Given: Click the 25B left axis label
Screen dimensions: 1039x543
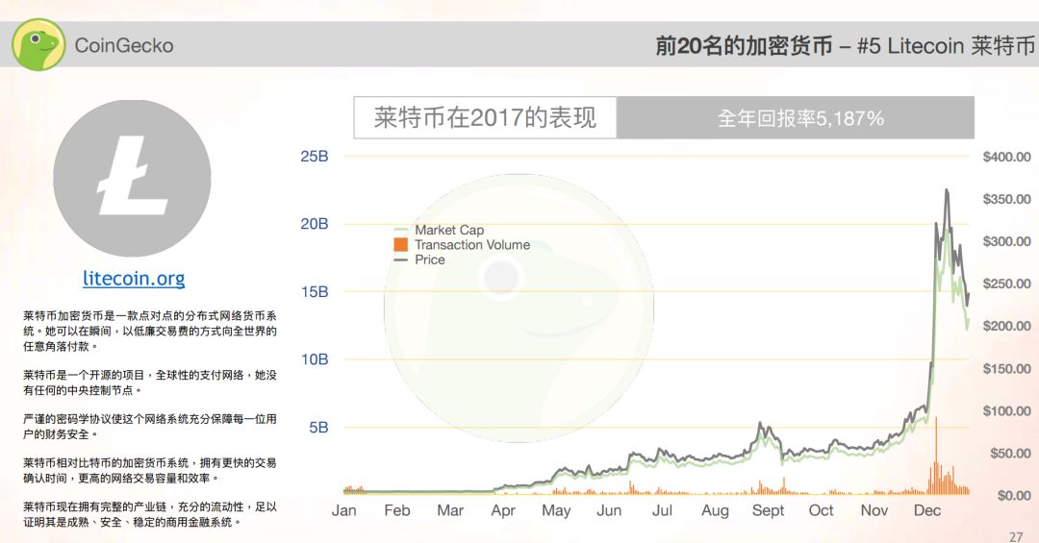Looking at the screenshot, I should point(314,157).
